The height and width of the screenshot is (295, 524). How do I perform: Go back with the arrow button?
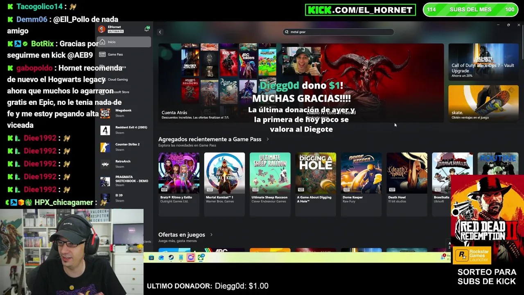coord(160,32)
